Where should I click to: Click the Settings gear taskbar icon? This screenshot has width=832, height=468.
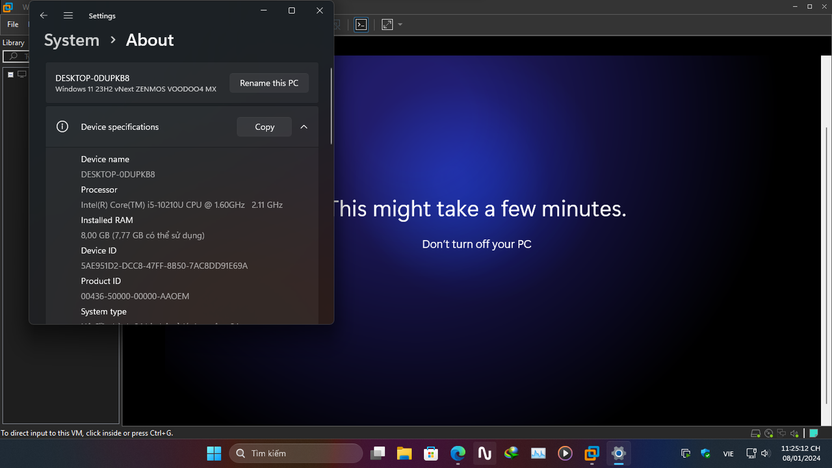[x=619, y=453]
